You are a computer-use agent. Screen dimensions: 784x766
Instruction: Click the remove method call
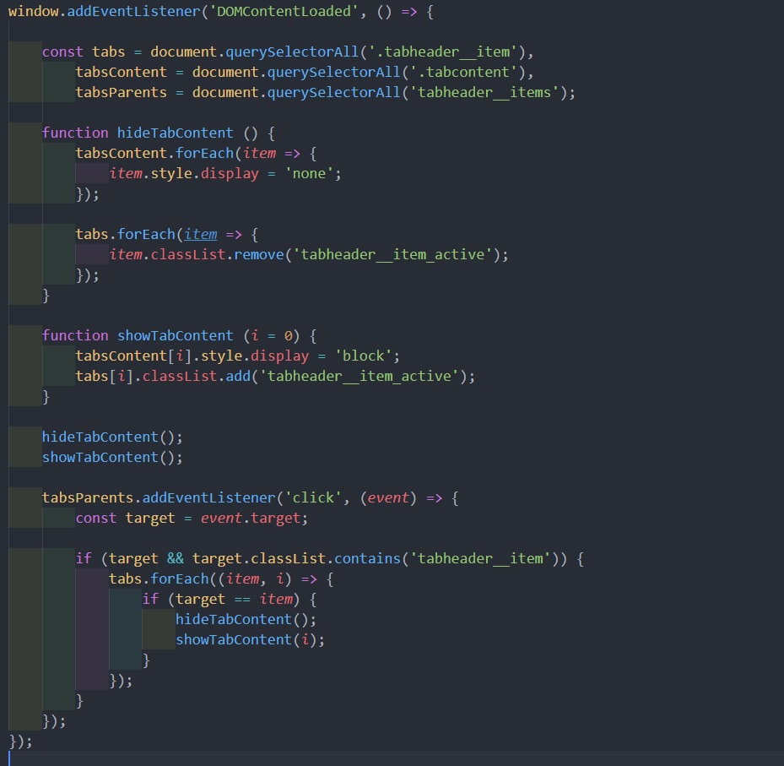(x=258, y=255)
